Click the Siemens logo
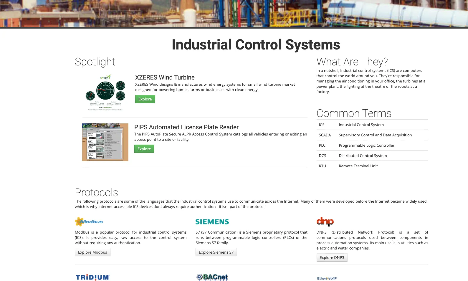This screenshot has height=281, width=468. pyautogui.click(x=212, y=222)
